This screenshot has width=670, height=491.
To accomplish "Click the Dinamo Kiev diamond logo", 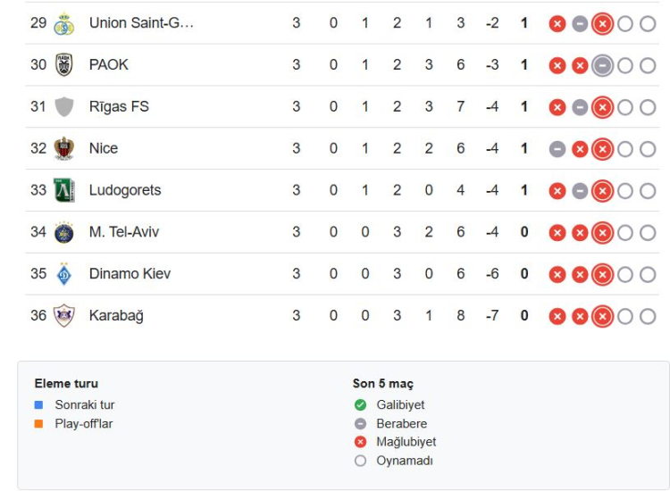I will (x=64, y=274).
